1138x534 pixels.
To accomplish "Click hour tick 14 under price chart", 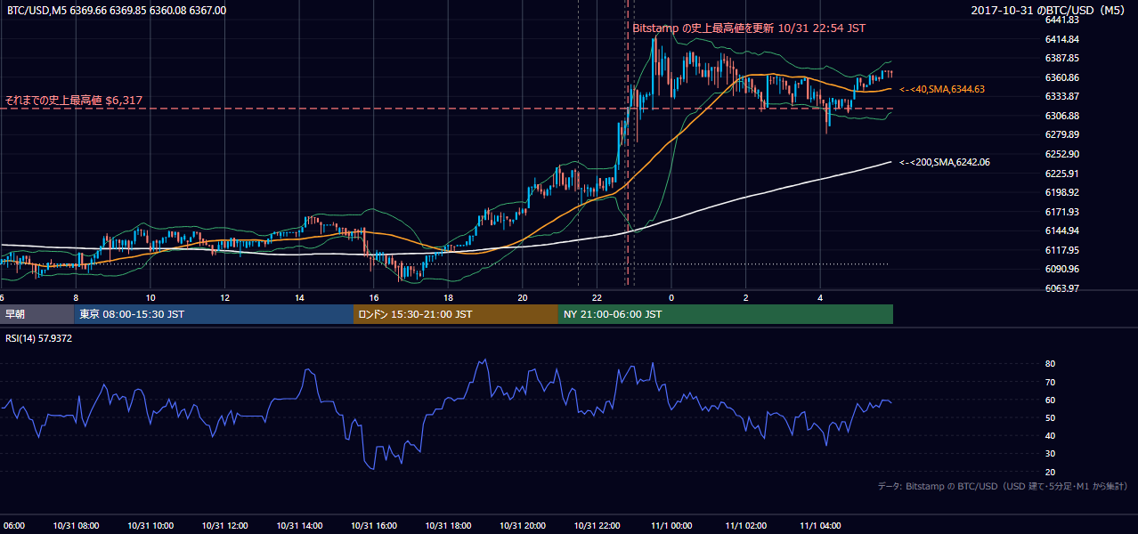I will 299,298.
